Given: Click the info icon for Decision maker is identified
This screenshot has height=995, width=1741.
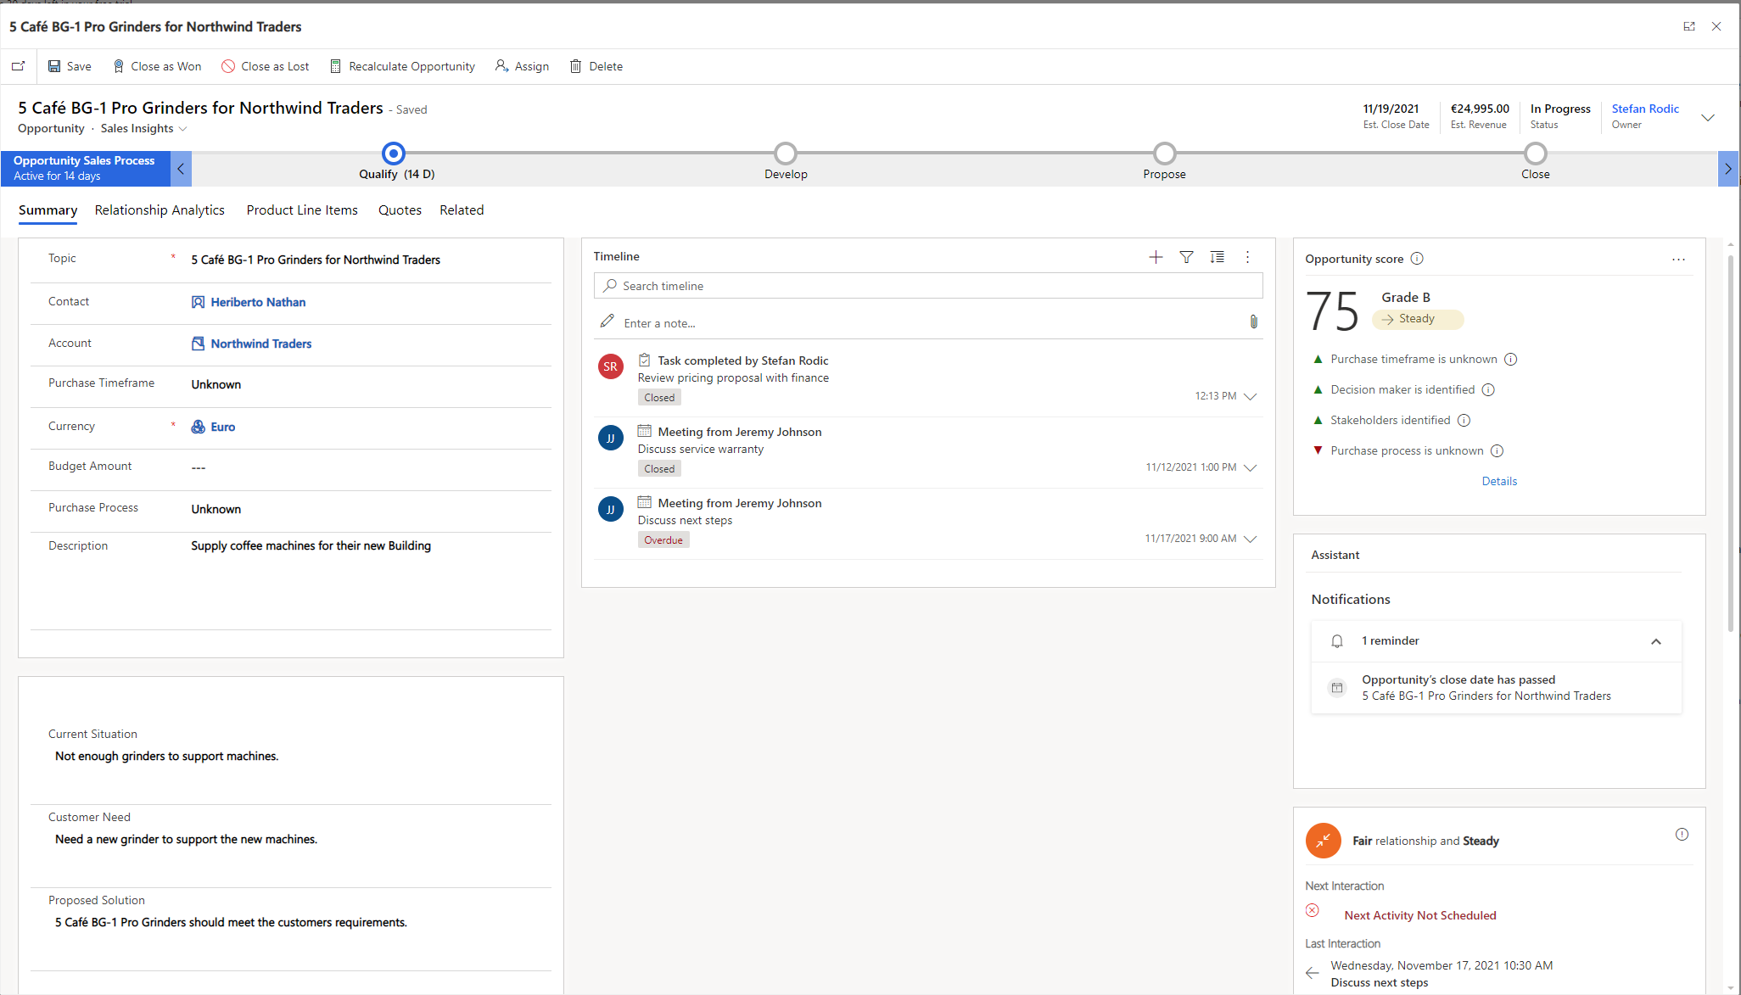Looking at the screenshot, I should (x=1488, y=390).
